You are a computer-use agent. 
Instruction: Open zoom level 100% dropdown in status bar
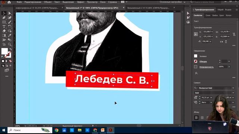[x=25, y=126]
